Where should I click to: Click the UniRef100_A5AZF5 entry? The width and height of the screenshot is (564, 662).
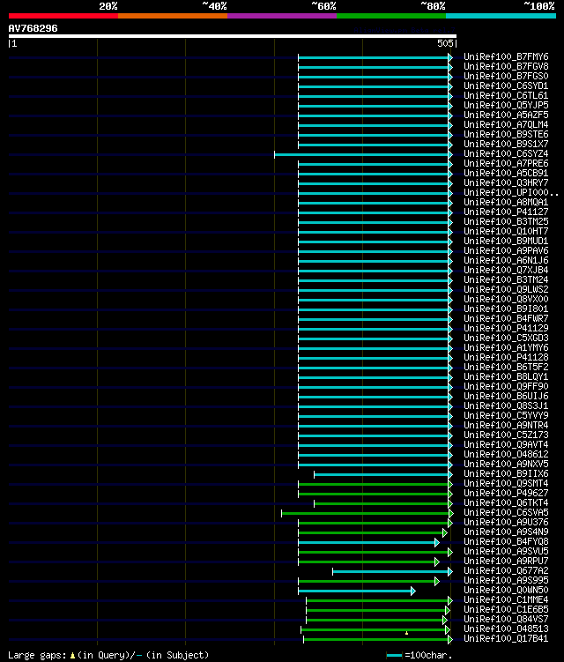[x=506, y=115]
